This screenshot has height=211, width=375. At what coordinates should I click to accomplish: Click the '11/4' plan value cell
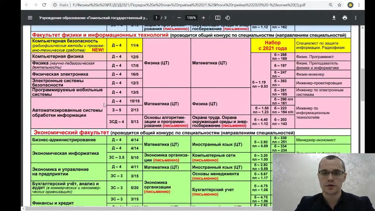[x=135, y=45]
